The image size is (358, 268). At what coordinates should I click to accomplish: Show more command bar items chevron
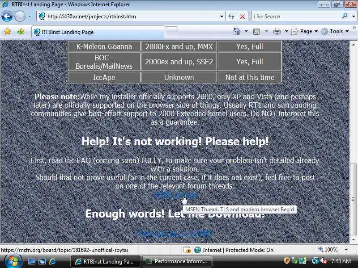pyautogui.click(x=354, y=28)
